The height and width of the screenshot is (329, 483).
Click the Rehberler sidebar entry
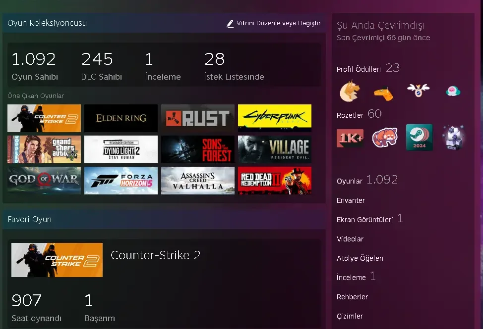tap(352, 297)
